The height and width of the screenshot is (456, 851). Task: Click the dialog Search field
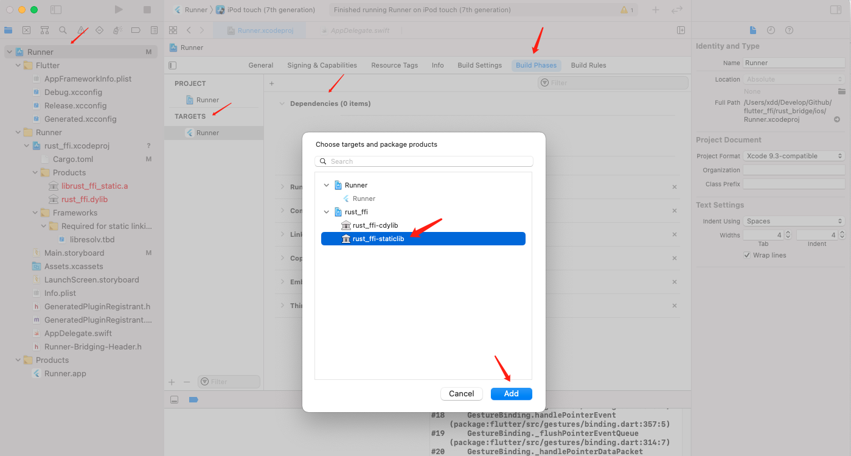[424, 161]
